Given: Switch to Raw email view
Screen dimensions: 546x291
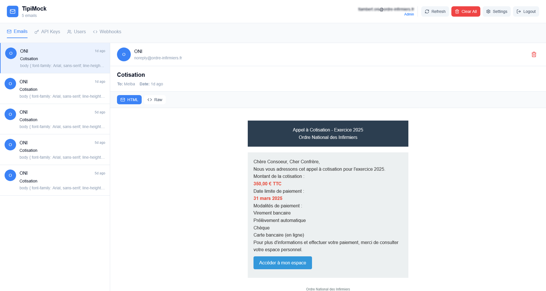Looking at the screenshot, I should 155,100.
